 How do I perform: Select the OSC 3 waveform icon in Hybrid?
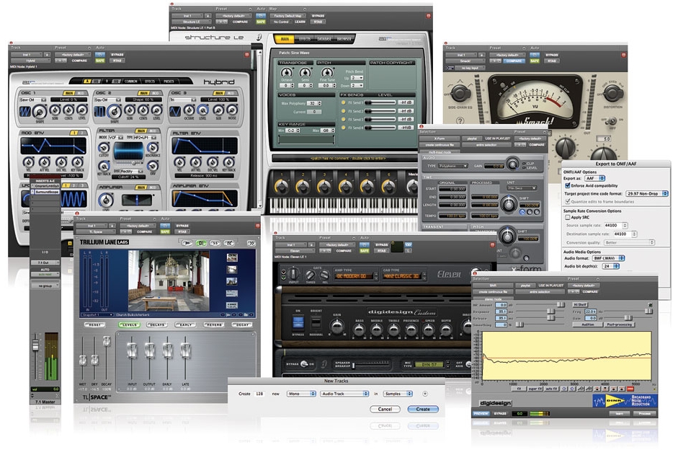175,112
